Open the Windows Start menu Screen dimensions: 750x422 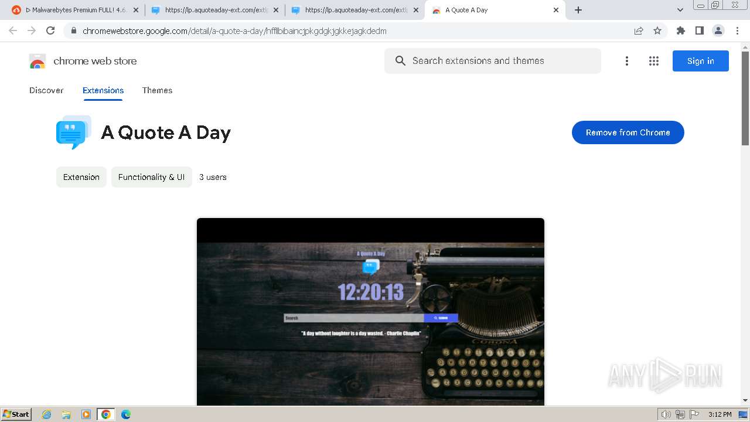pos(16,414)
